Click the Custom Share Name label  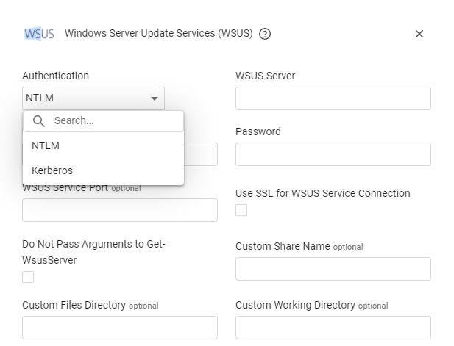(x=283, y=246)
